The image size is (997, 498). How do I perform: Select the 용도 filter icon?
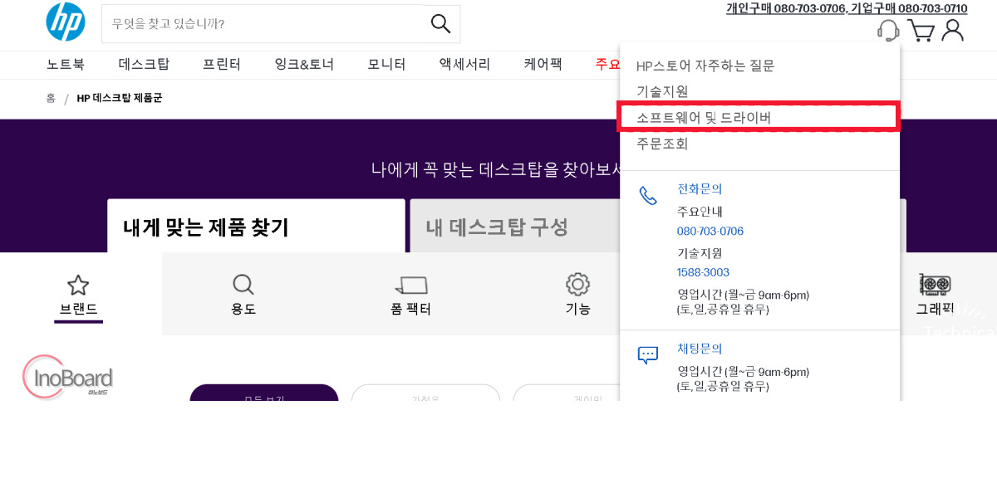[243, 285]
